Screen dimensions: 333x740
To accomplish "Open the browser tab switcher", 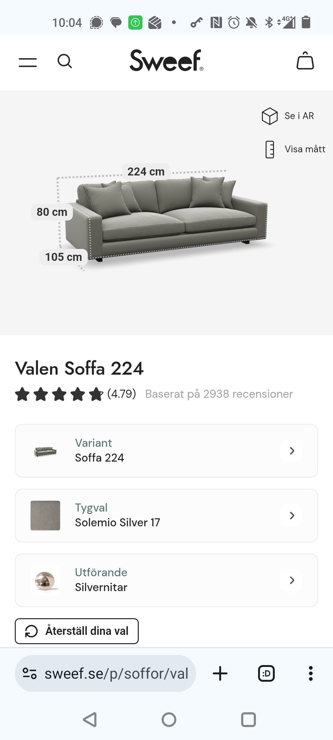I will (266, 673).
